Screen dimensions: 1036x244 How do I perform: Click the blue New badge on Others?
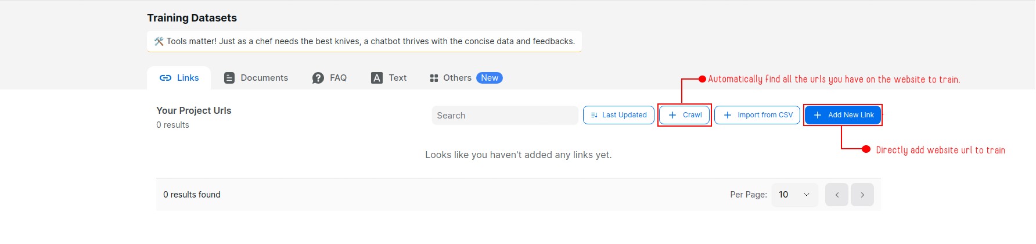coord(490,78)
